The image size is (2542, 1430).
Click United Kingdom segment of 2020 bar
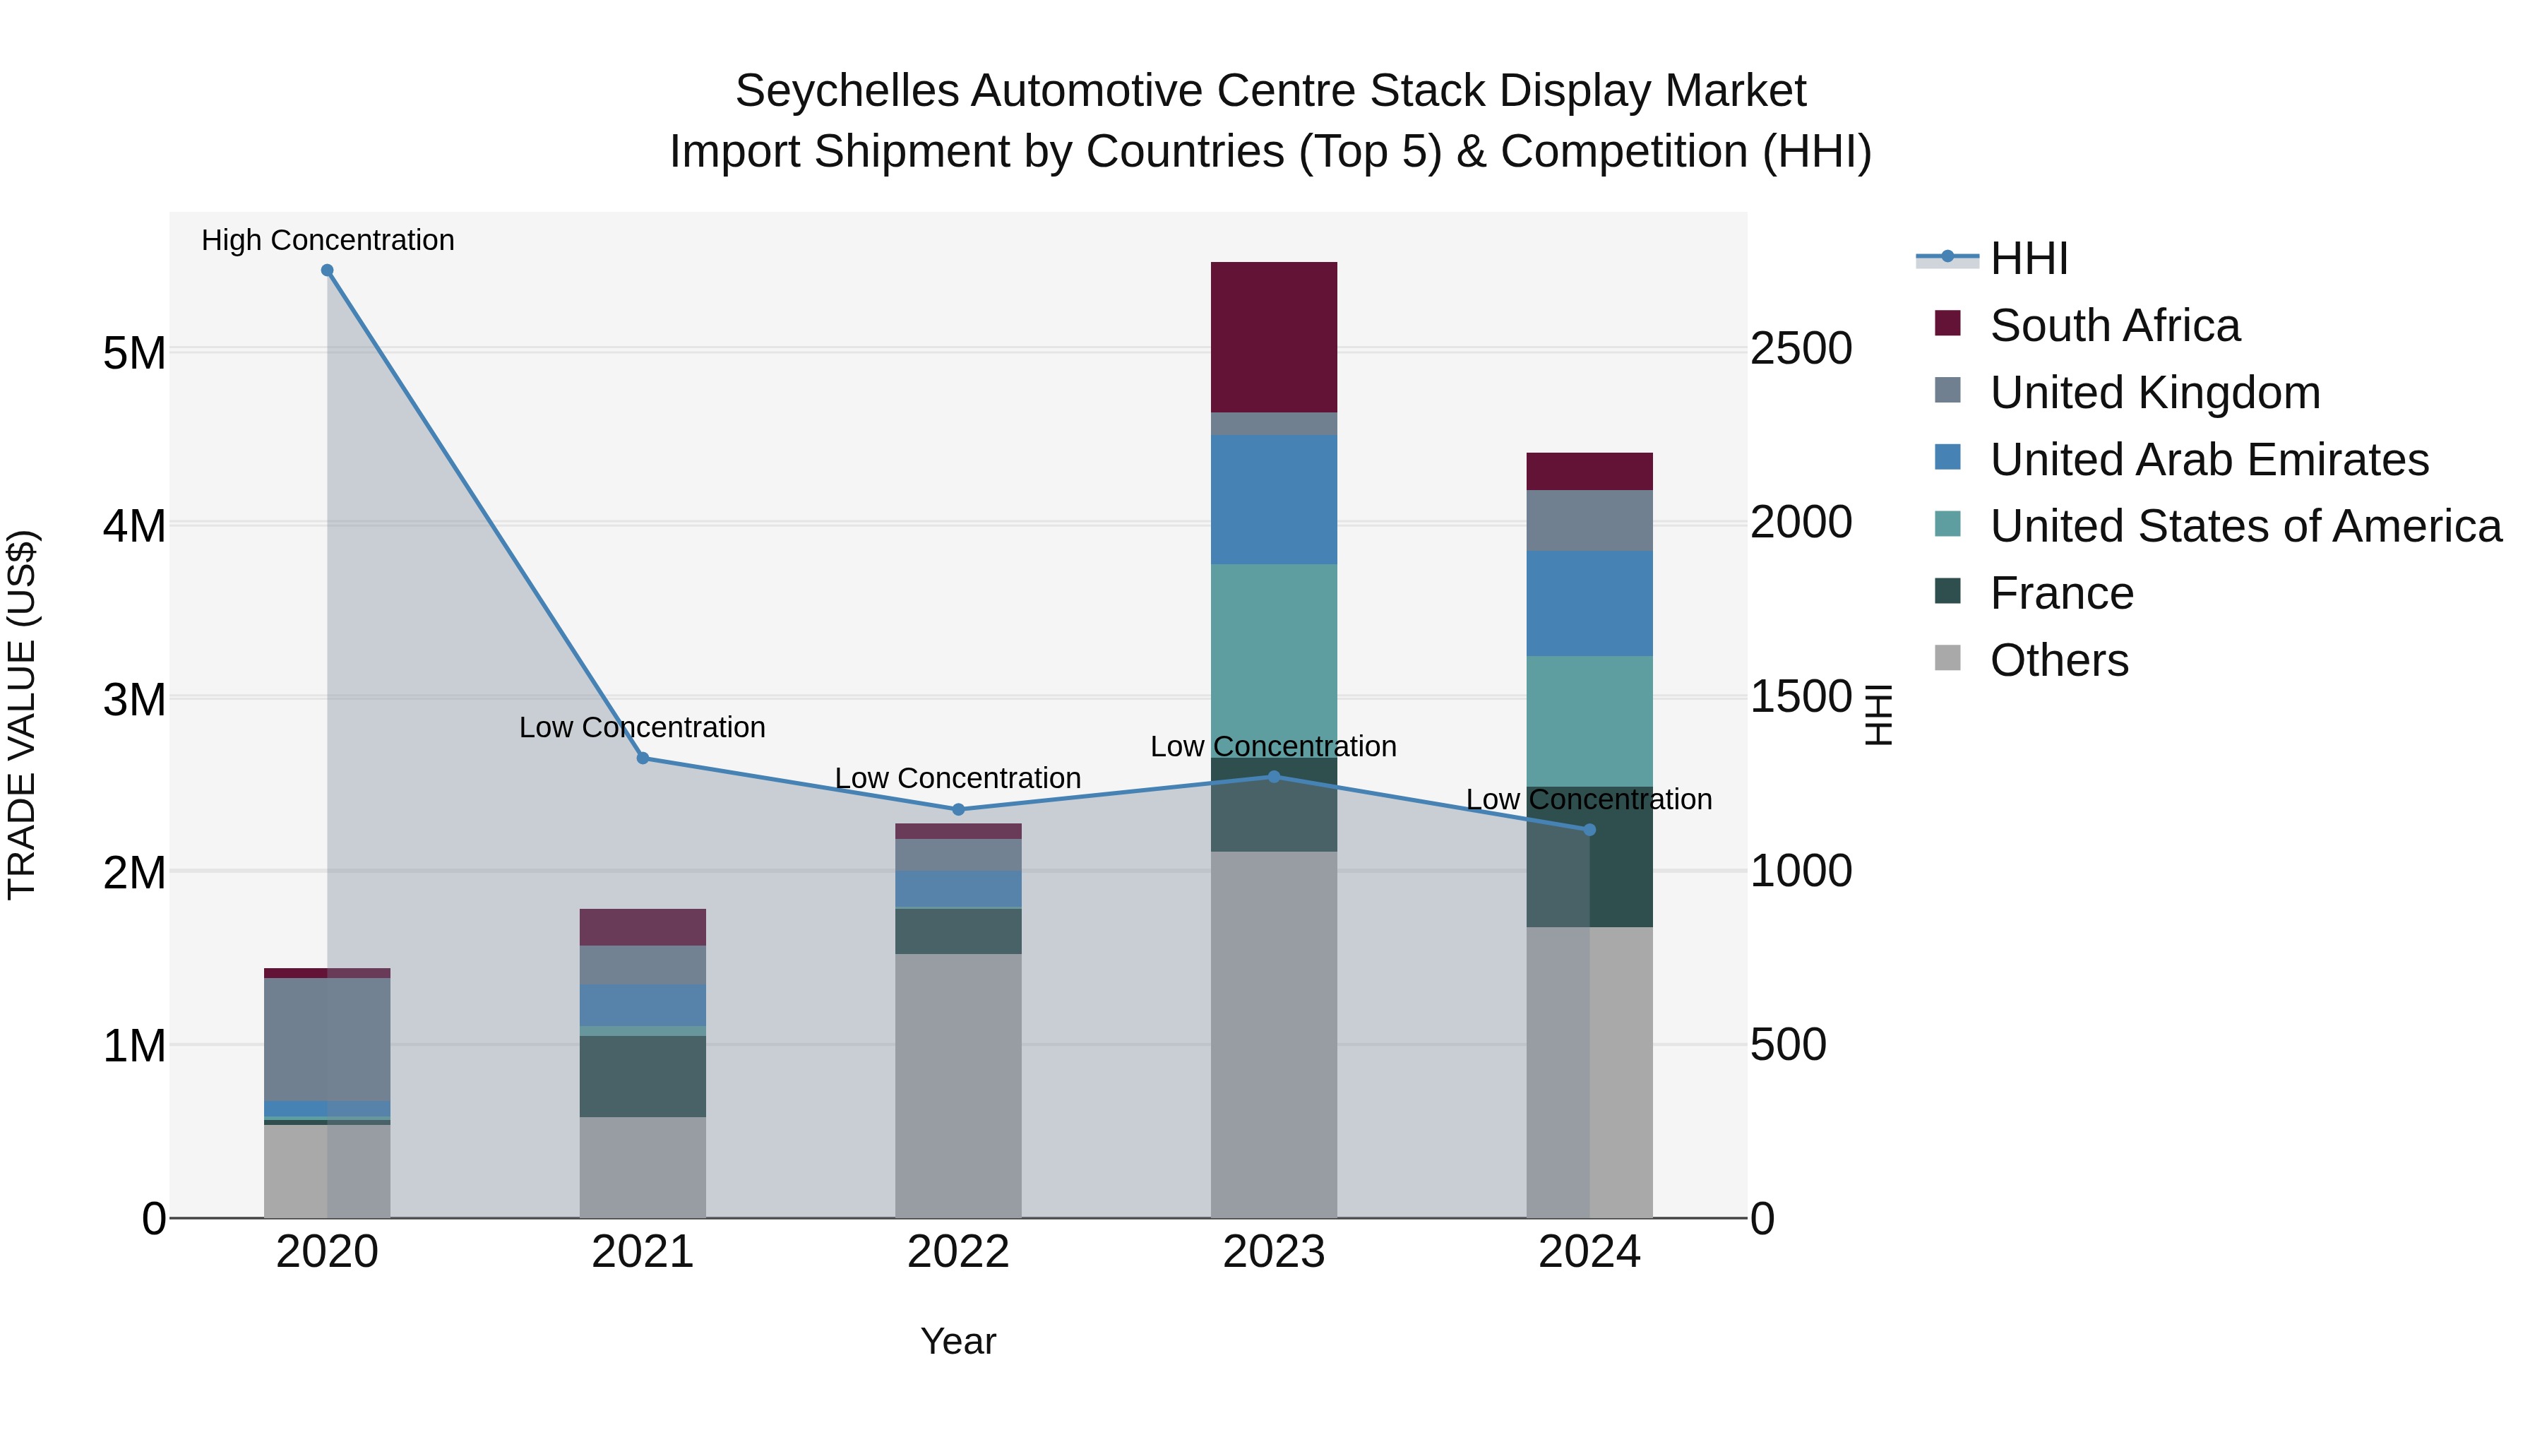coord(328,1039)
